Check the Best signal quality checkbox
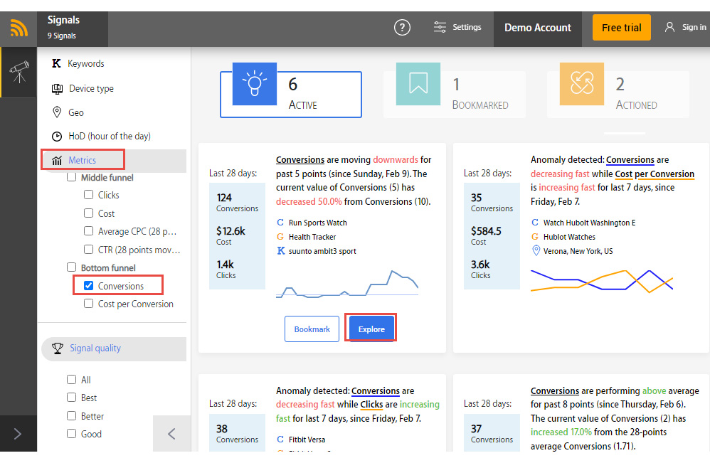This screenshot has height=463, width=710. pyautogui.click(x=72, y=398)
